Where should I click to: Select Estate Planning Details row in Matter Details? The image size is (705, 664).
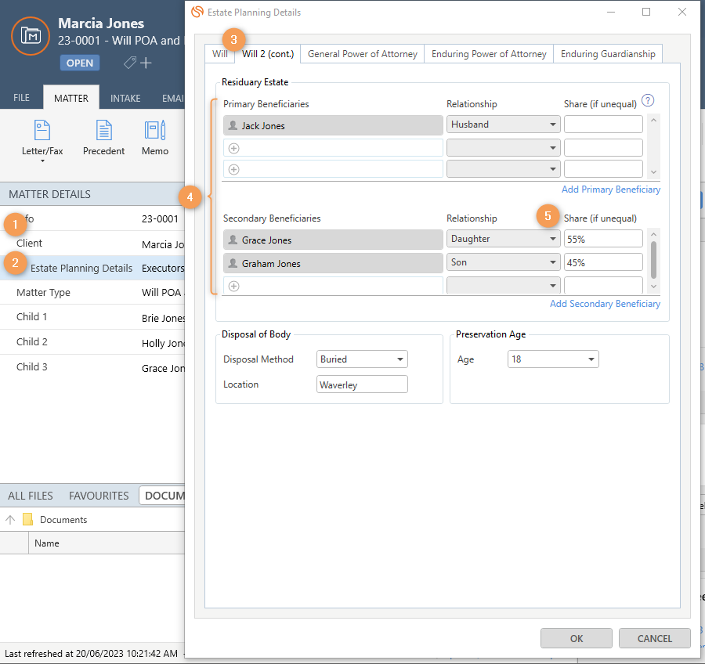(92, 268)
